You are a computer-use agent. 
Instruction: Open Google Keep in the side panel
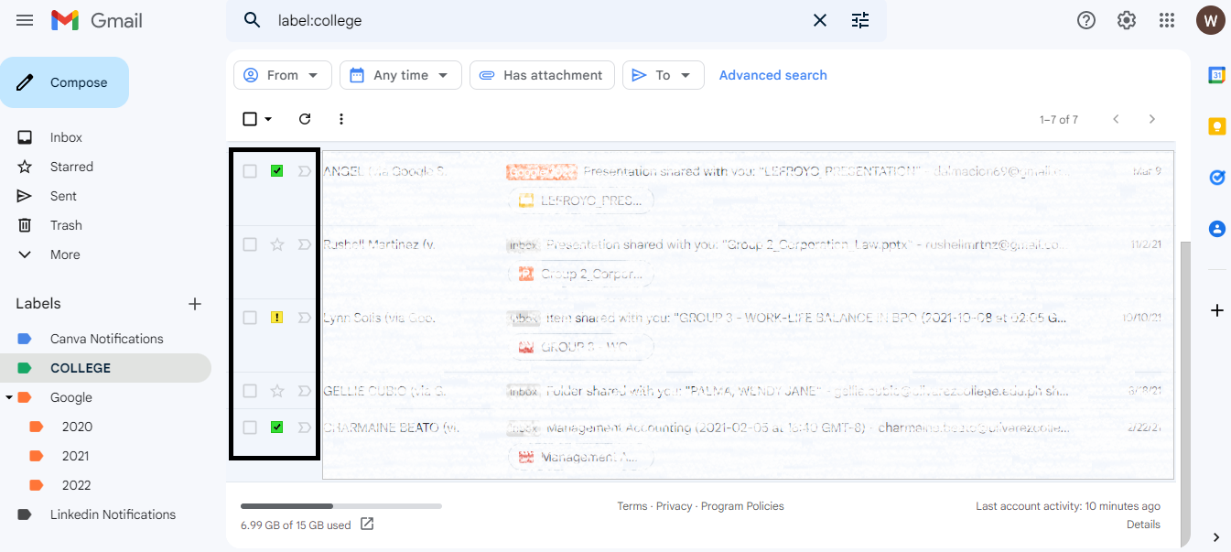1216,127
